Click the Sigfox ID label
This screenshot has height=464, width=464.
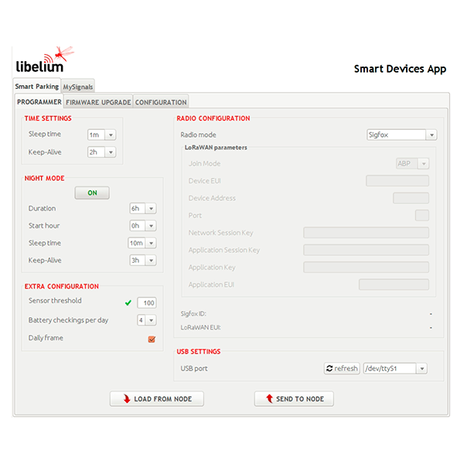pyautogui.click(x=193, y=314)
